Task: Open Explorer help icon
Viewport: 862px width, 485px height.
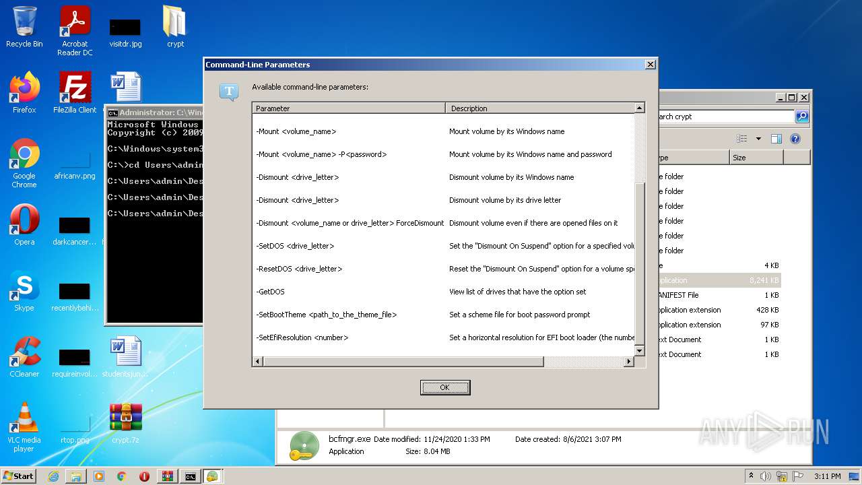Action: click(795, 139)
